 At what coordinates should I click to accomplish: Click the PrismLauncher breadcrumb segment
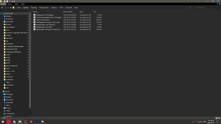(44, 8)
